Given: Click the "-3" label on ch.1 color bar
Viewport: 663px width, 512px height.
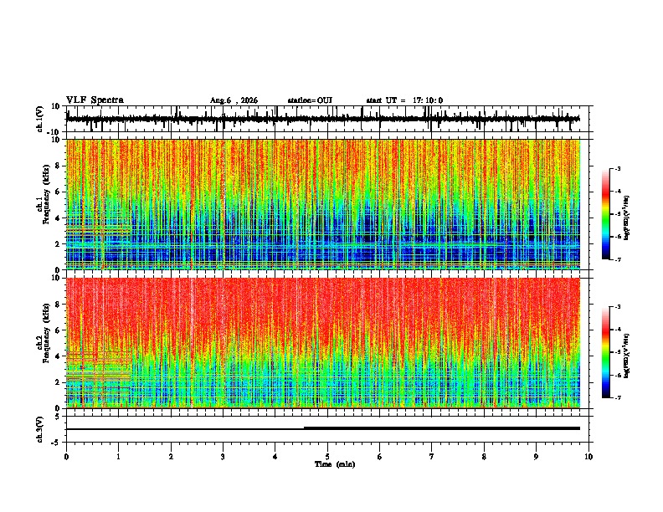Looking at the screenshot, I should (x=617, y=168).
